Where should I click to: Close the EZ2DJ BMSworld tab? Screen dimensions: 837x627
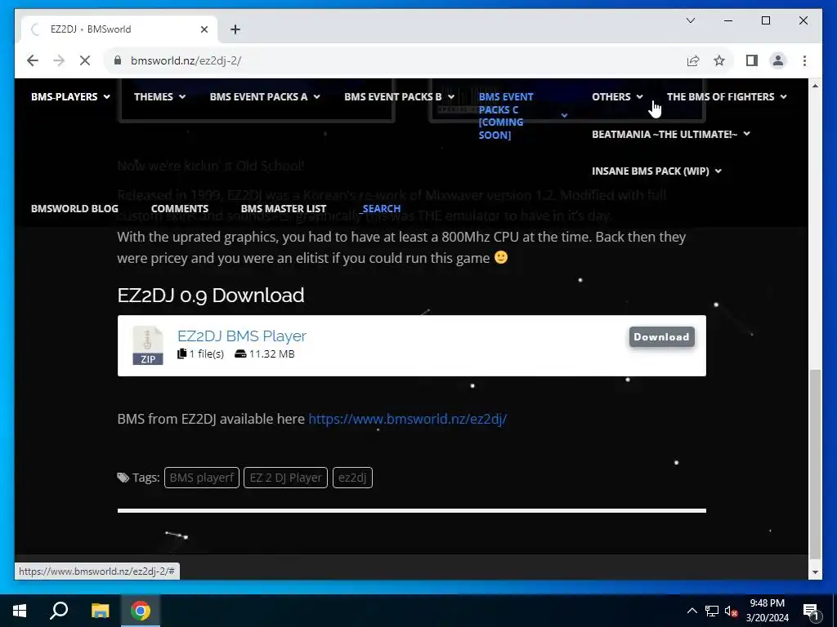(x=204, y=29)
